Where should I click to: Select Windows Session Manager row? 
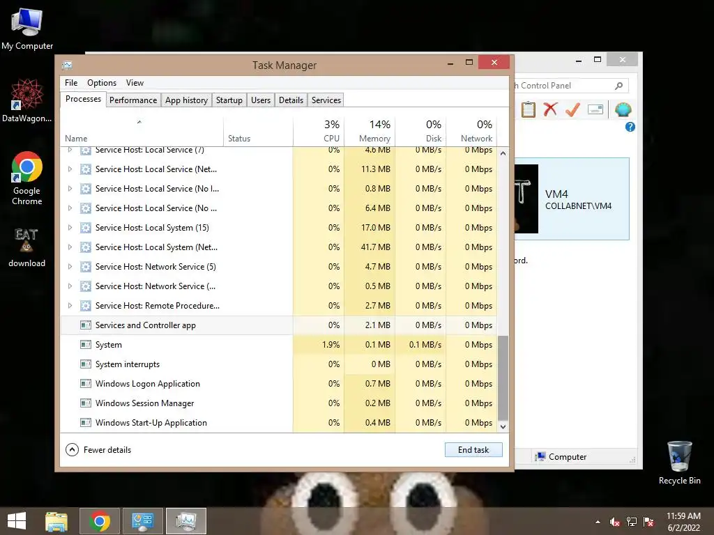click(279, 403)
